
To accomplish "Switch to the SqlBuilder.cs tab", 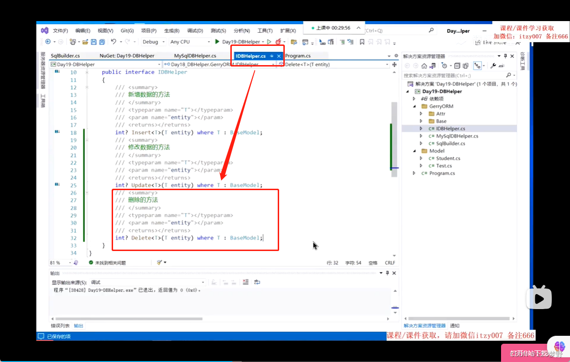I will 65,56.
